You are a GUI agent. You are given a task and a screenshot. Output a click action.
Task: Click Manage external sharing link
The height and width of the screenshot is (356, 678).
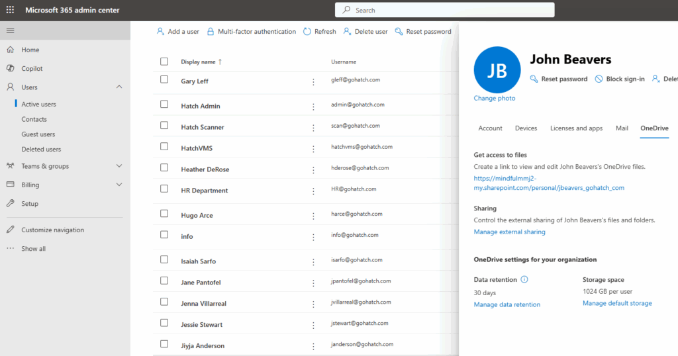click(509, 232)
